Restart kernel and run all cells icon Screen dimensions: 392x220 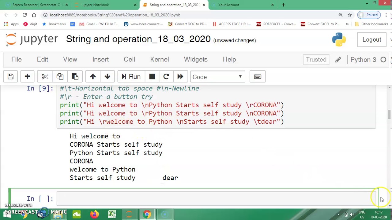point(180,77)
